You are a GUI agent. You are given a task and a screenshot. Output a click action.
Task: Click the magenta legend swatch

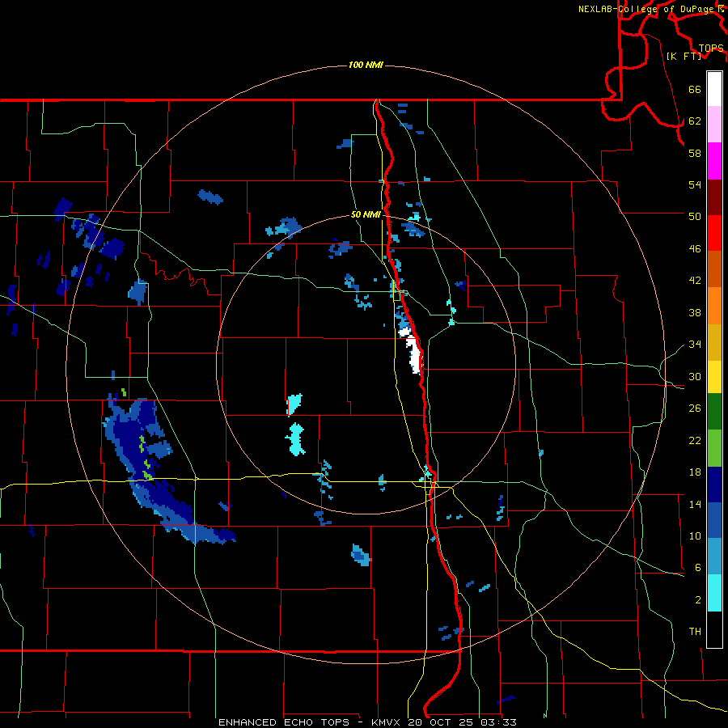pos(714,161)
